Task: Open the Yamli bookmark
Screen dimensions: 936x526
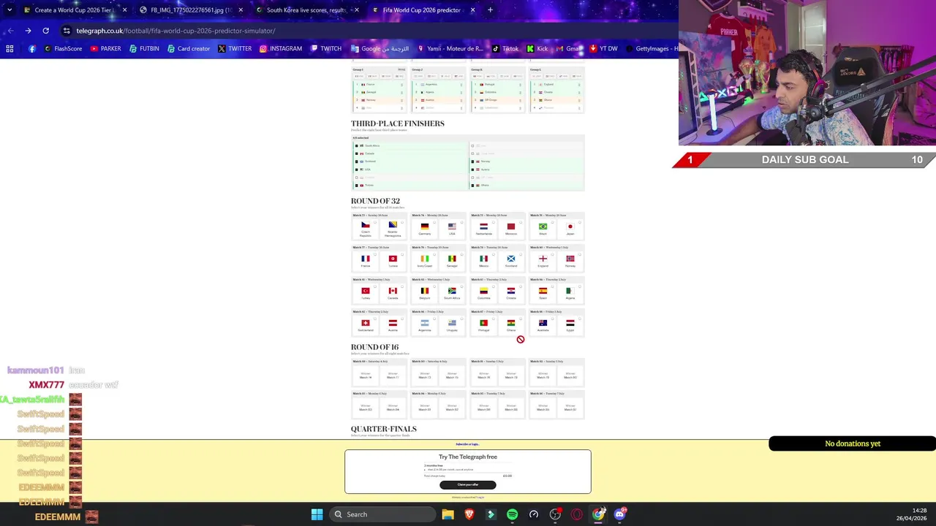Action: pos(450,48)
